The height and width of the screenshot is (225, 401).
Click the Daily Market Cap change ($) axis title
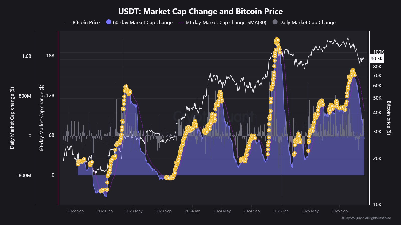[12, 118]
